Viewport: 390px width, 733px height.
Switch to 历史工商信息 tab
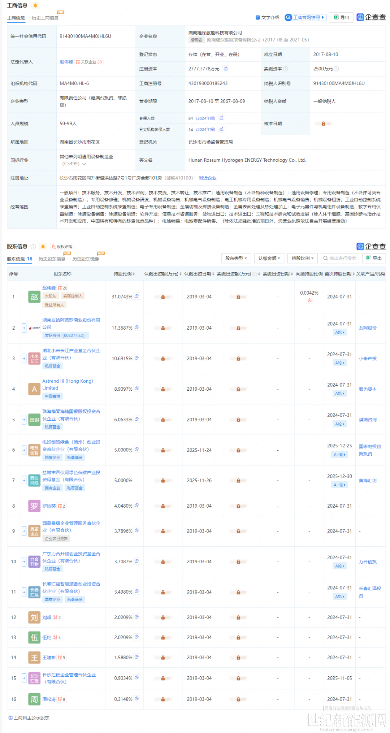click(45, 18)
